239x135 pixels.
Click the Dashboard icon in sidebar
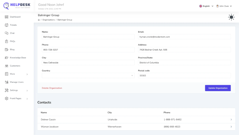click(x=7, y=17)
